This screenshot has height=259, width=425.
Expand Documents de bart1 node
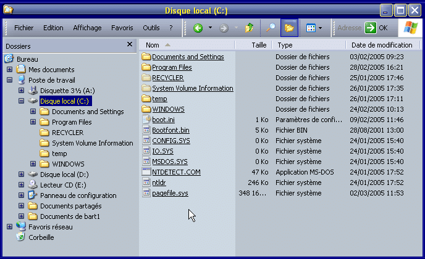[22, 216]
